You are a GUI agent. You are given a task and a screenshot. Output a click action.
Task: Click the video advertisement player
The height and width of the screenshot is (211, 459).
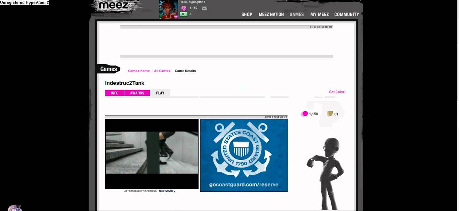152,154
